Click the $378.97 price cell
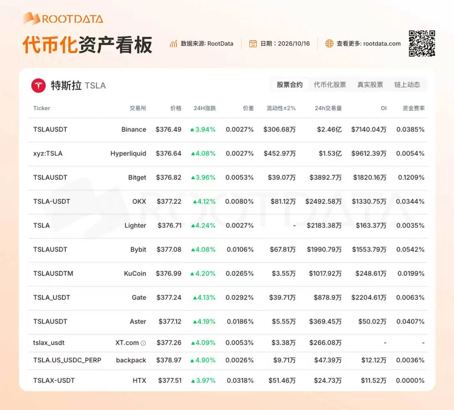 (169, 360)
